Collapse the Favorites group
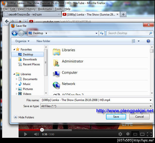The height and width of the screenshot is (143, 155). pyautogui.click(x=14, y=49)
